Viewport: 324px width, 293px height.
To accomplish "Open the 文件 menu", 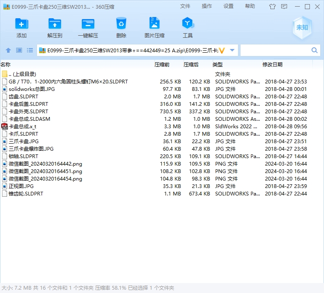I will click(x=185, y=6).
